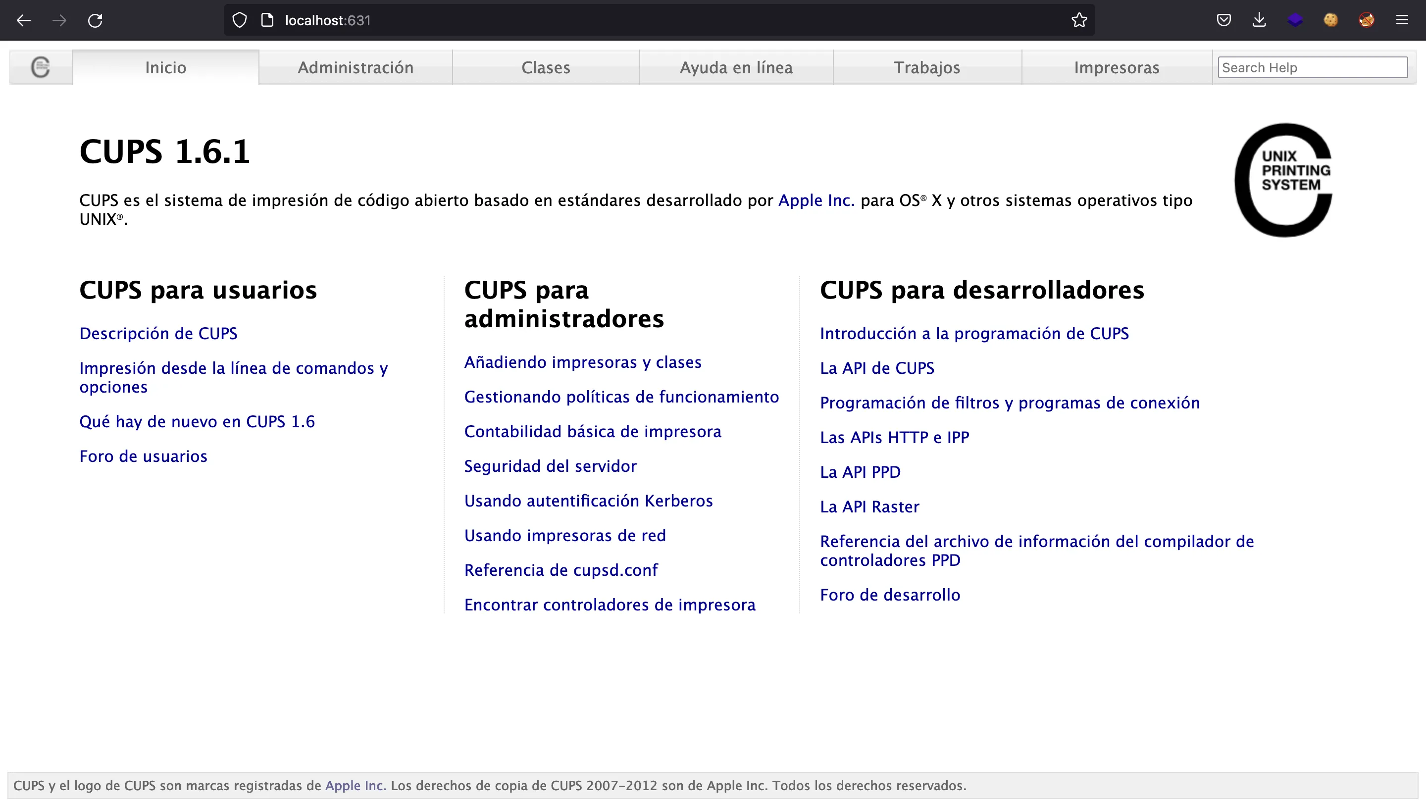
Task: Open the Ayuda en línea tab
Action: (x=736, y=68)
